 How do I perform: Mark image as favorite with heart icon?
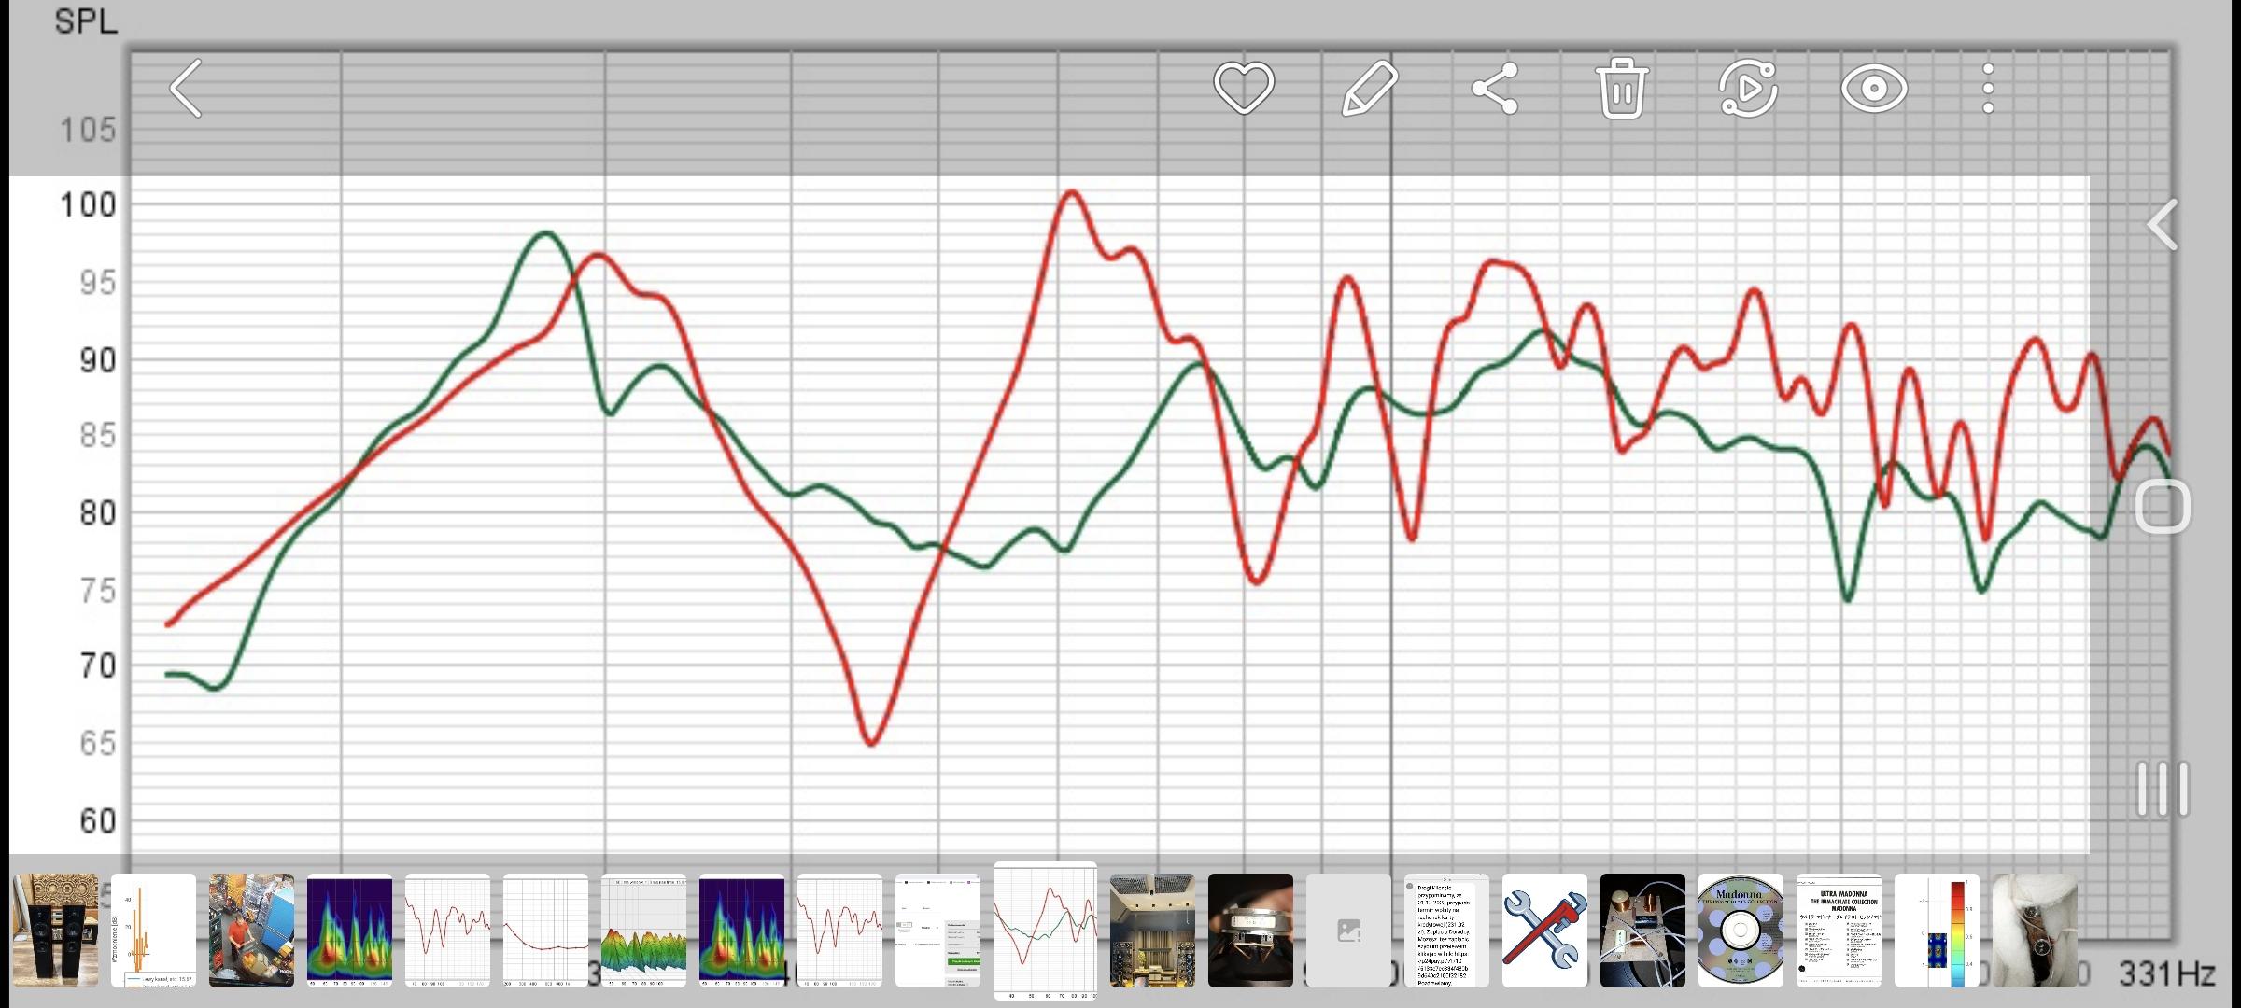pos(1244,89)
